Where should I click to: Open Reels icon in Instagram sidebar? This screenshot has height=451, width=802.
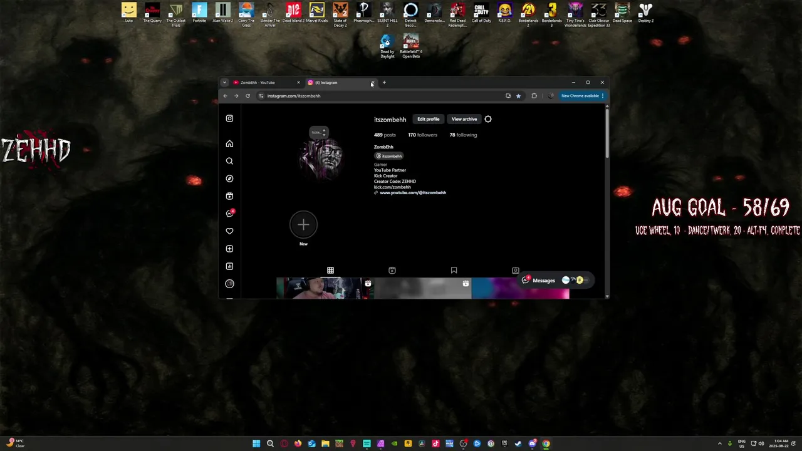point(229,196)
